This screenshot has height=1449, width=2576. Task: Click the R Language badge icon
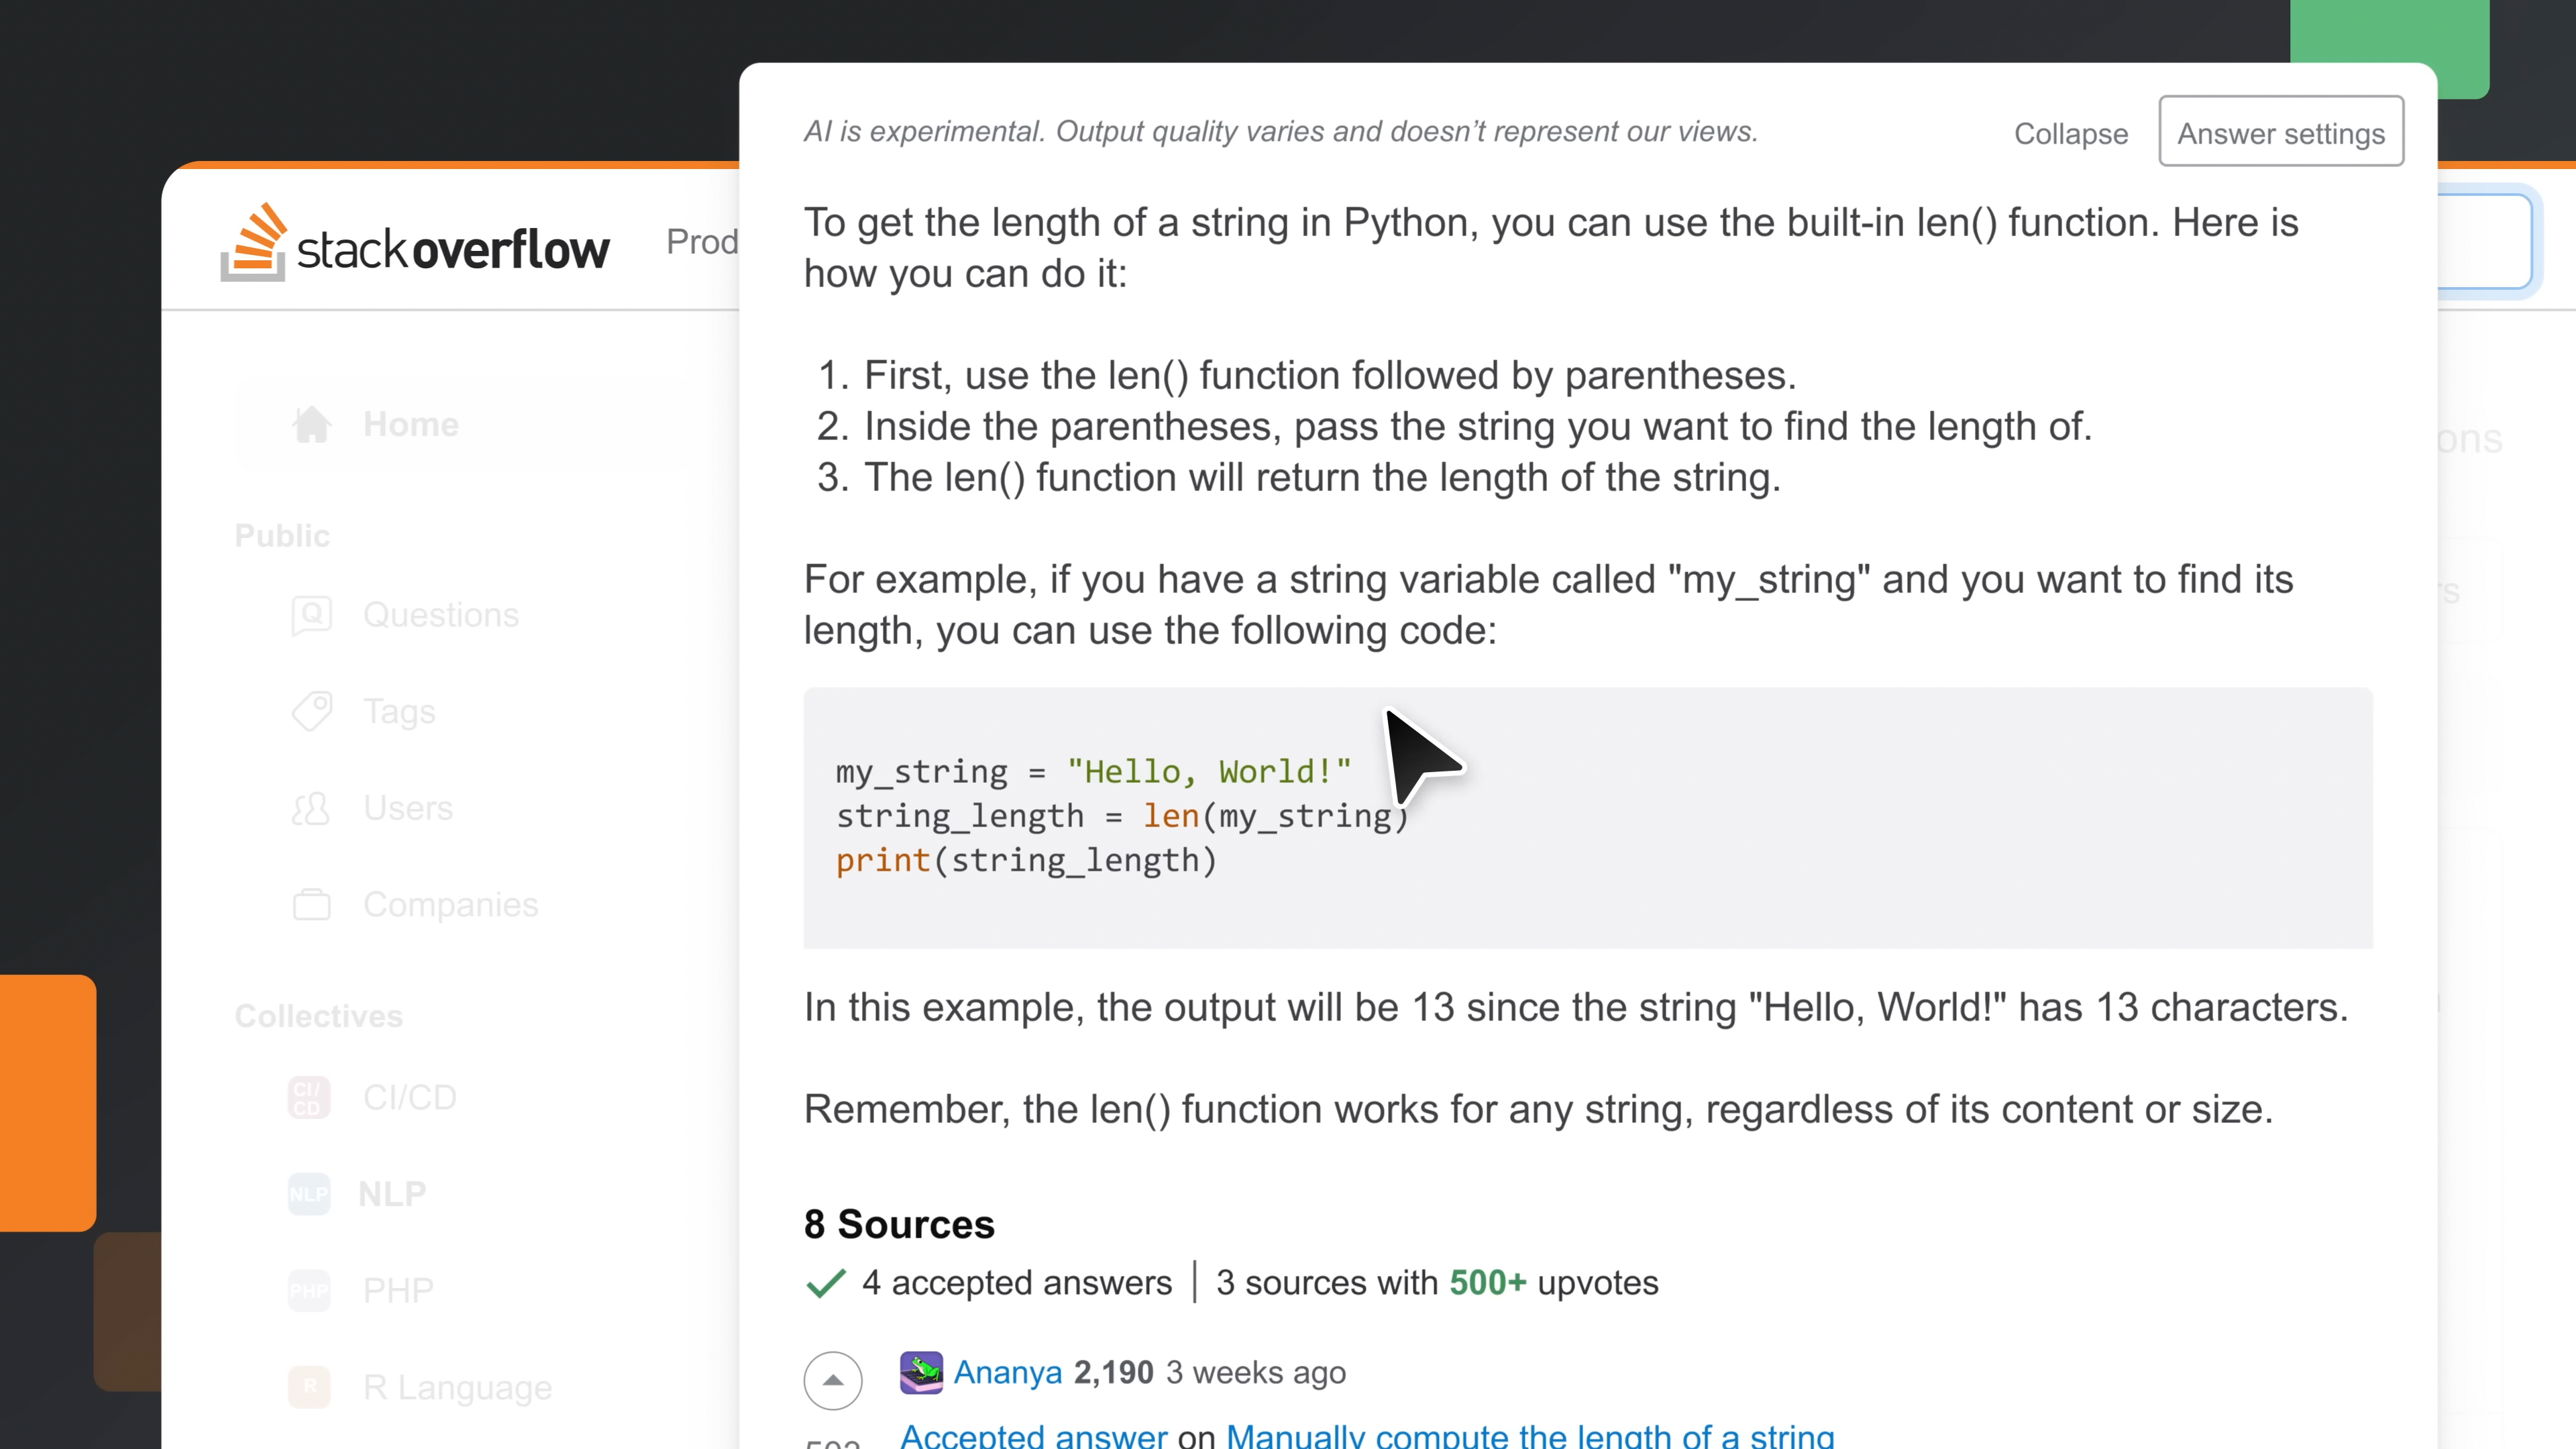(309, 1387)
